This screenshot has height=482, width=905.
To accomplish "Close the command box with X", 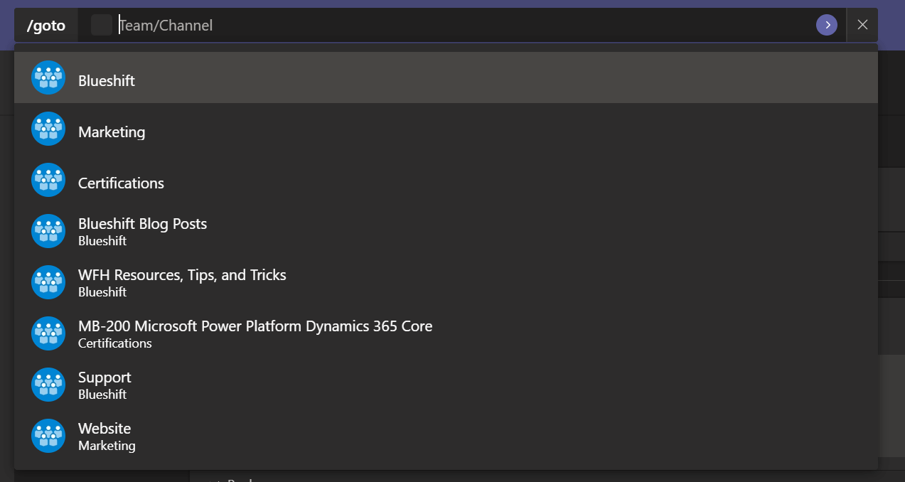I will [x=862, y=25].
